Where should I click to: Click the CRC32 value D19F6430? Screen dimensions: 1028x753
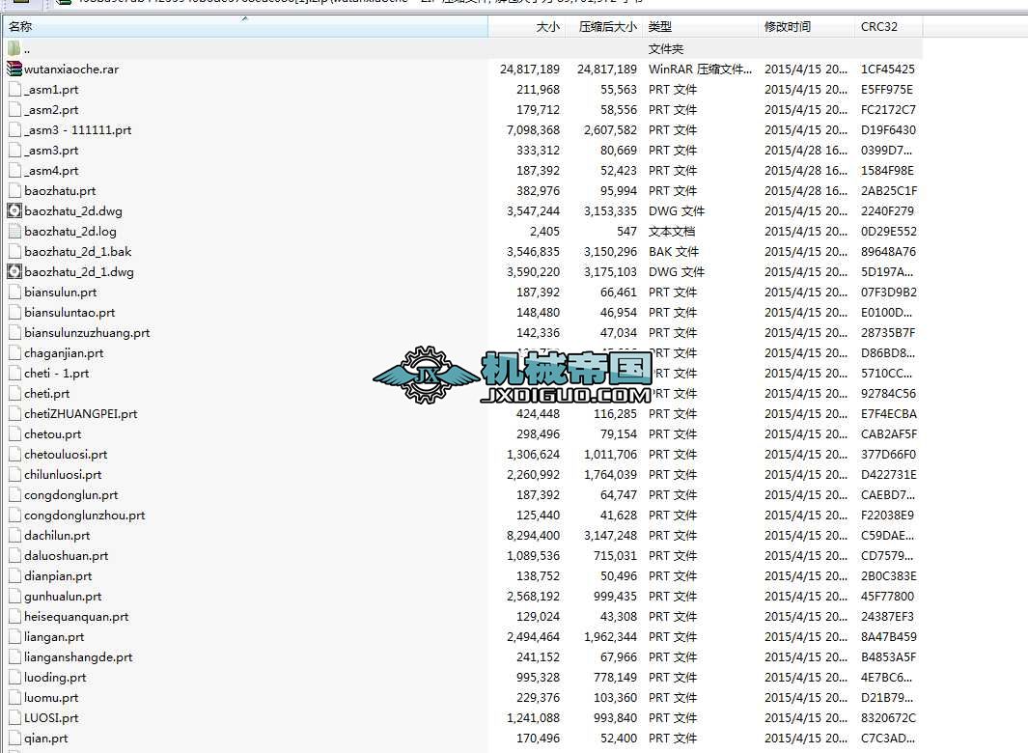click(x=888, y=130)
